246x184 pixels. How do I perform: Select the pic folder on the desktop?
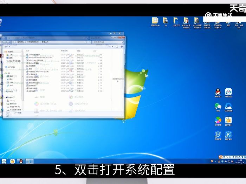tap(166, 22)
